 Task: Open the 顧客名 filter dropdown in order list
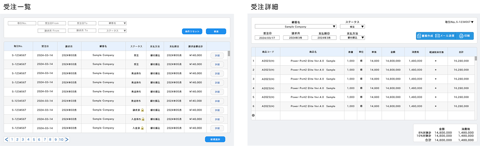click(x=112, y=23)
